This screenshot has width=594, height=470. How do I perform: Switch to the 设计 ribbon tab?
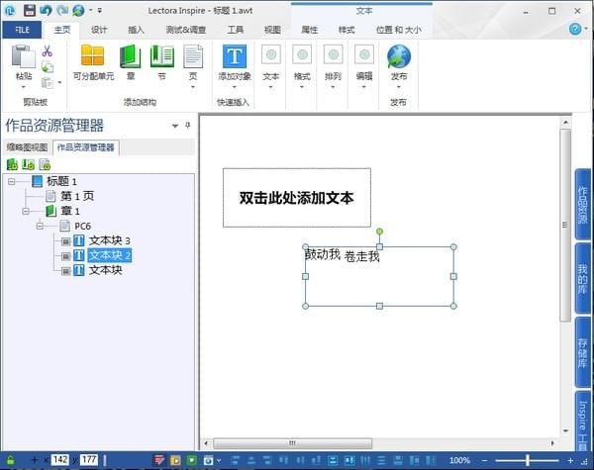tap(99, 30)
